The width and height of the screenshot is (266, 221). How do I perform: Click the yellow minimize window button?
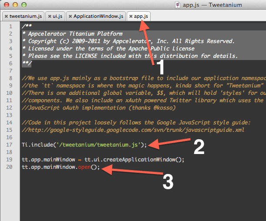15,5
